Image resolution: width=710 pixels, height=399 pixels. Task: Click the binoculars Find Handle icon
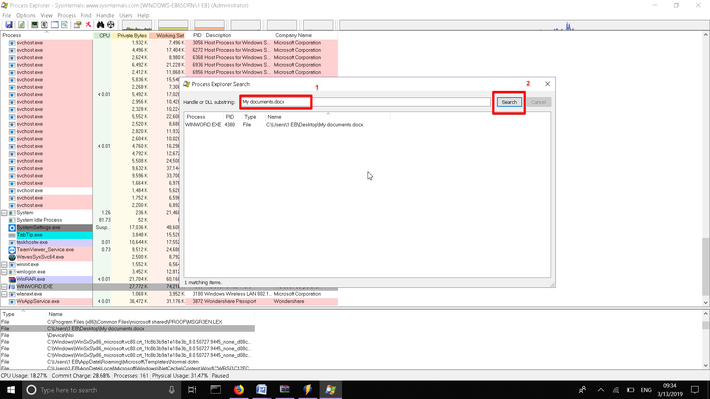(x=100, y=25)
